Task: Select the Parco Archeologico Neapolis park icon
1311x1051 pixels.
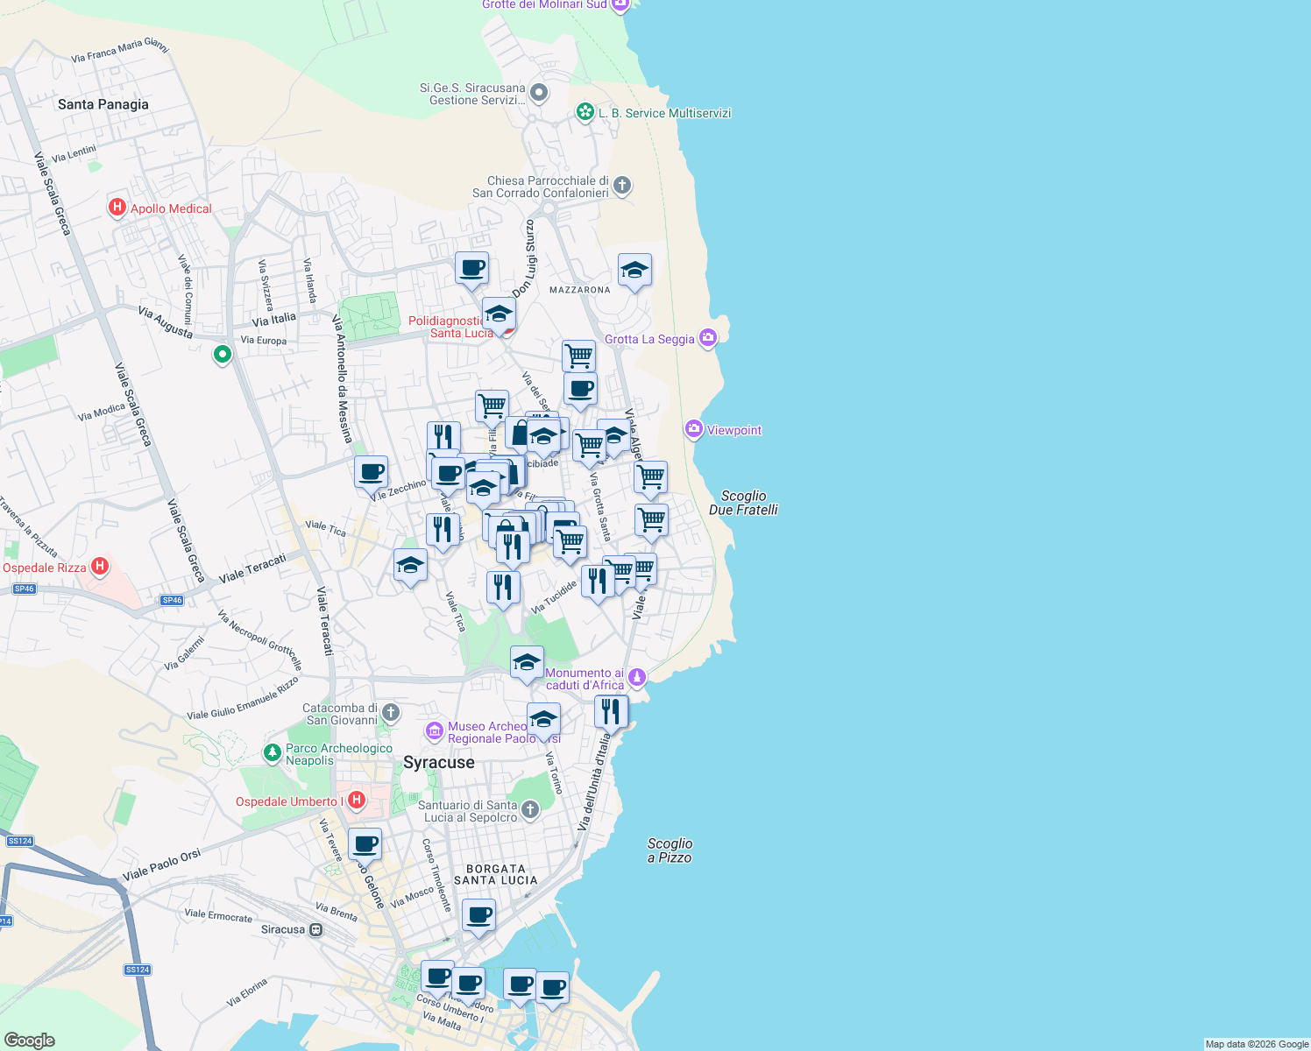Action: 273,751
